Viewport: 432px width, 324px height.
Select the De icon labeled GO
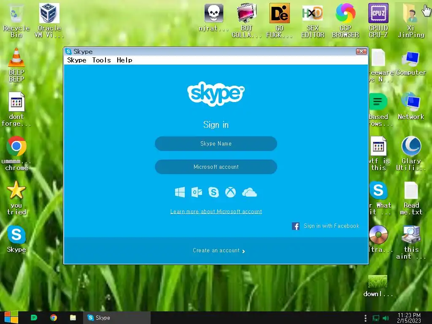279,20
